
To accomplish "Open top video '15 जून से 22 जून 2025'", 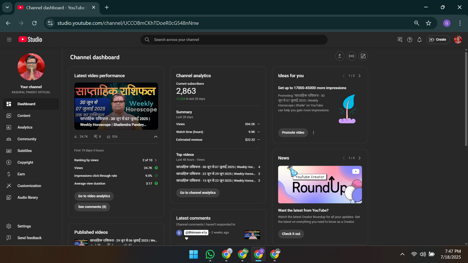I will 216,181.
